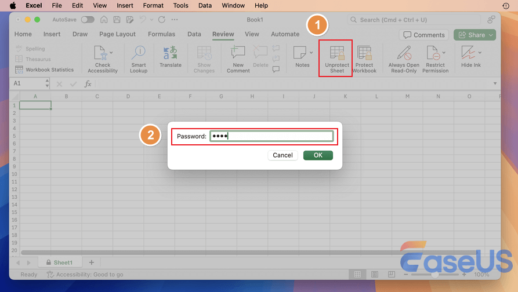The image size is (518, 292).
Task: Open Workbook Statistics
Action: click(x=44, y=70)
